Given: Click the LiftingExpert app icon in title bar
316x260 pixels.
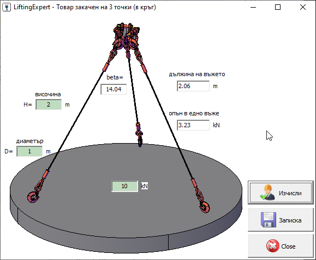Looking at the screenshot, I should coord(7,7).
